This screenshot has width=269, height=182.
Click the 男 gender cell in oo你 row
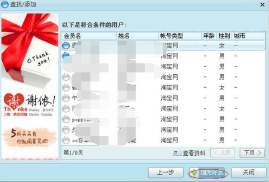222,140
